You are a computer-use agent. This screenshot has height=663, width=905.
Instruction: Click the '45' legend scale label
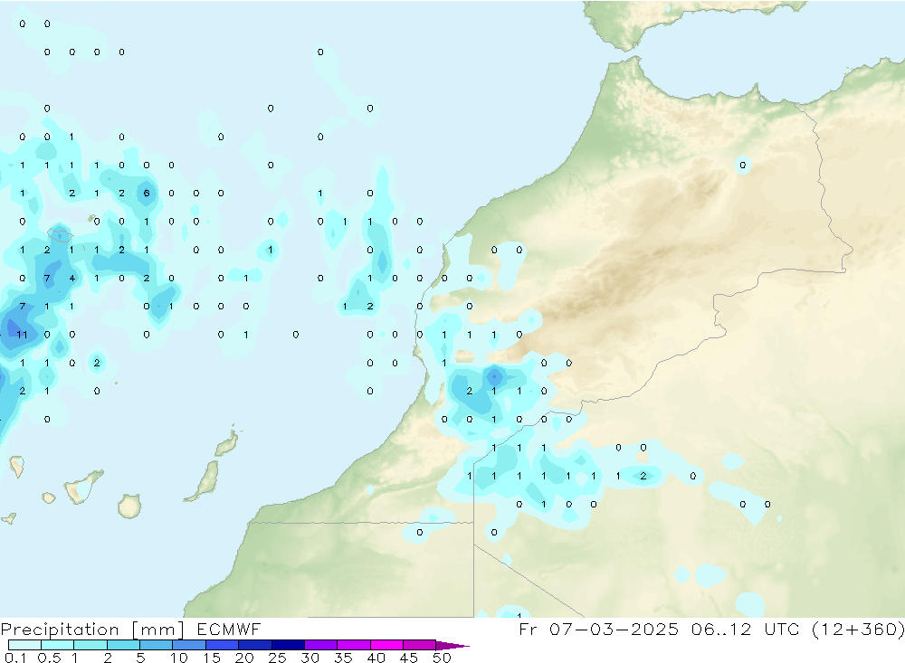pos(409,658)
